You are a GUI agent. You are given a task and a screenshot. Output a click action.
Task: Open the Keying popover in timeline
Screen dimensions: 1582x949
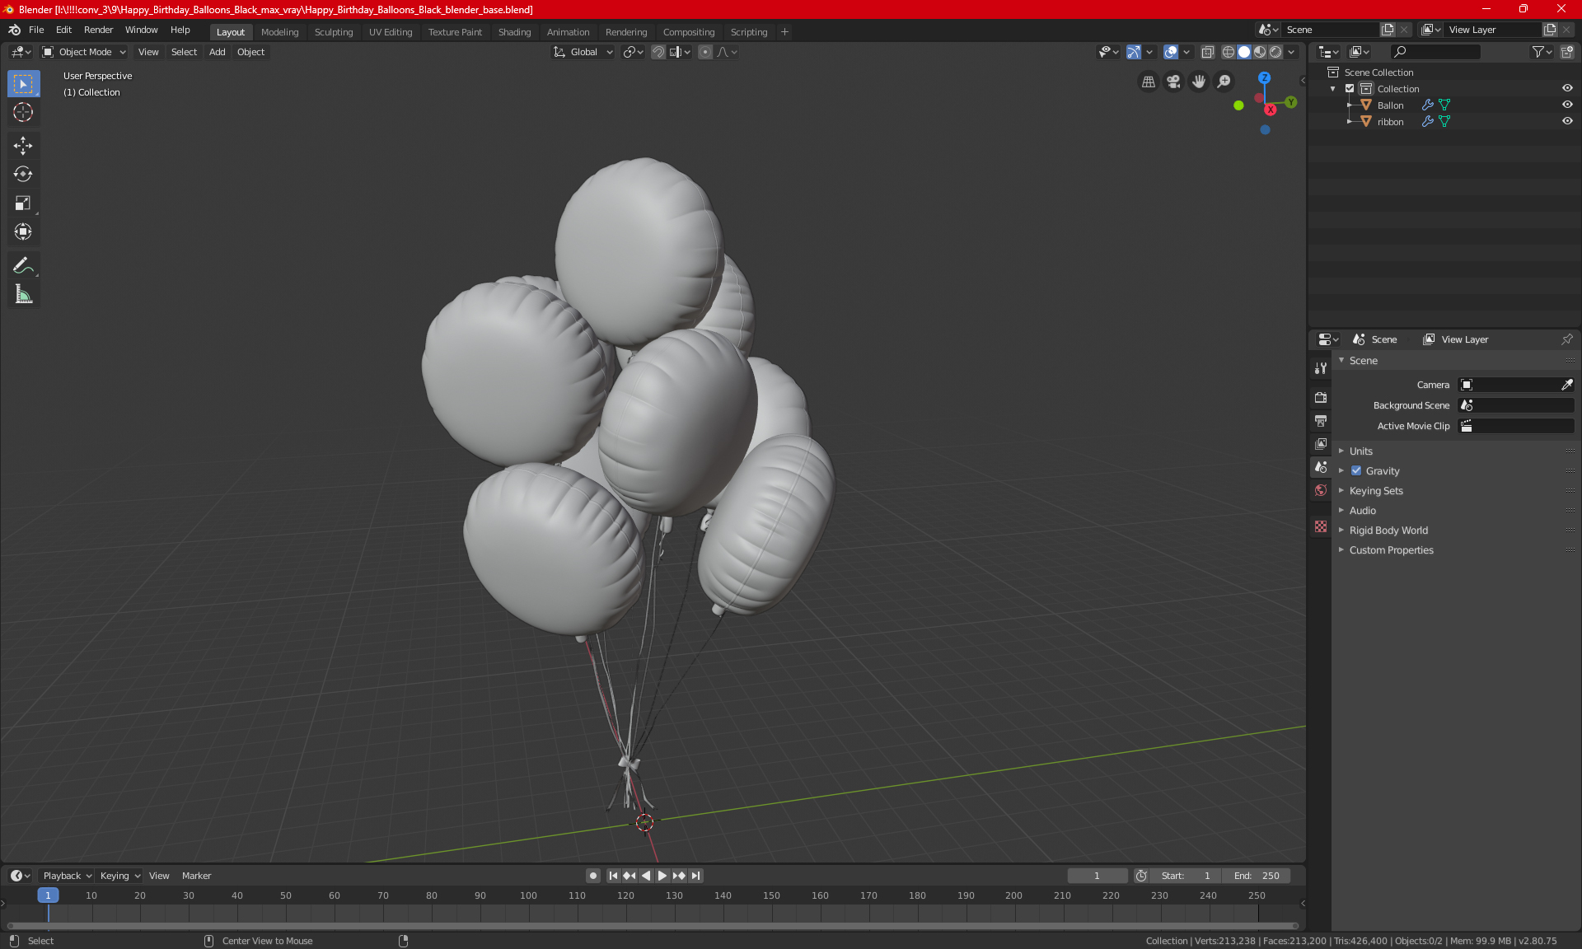119,876
